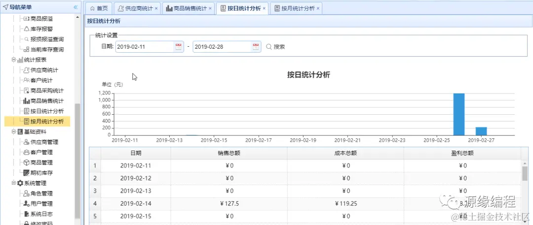Screen dimensions: 533x225
Task: Open 期初库存 in the navigation tree
Action: point(38,173)
